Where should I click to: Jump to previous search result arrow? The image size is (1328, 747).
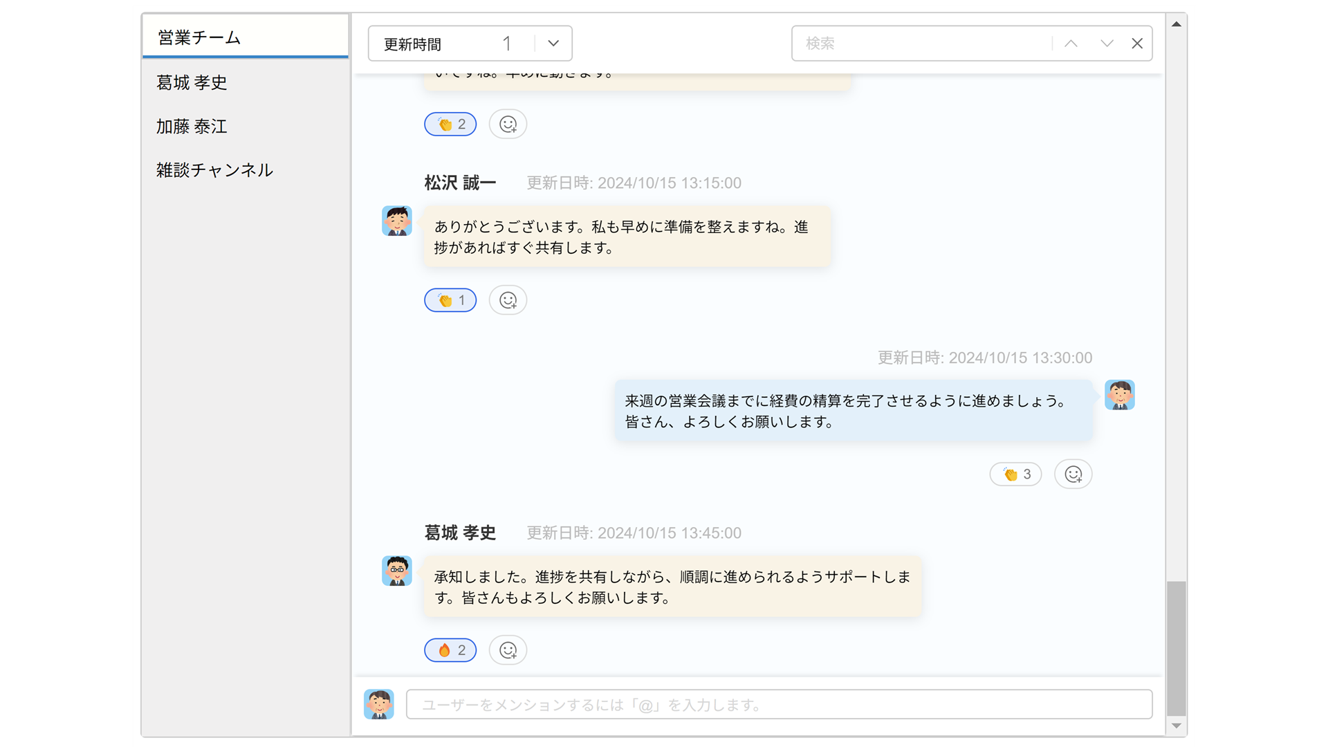coord(1071,44)
